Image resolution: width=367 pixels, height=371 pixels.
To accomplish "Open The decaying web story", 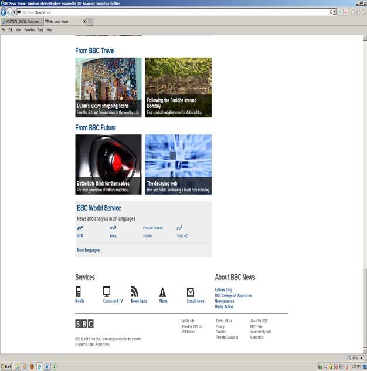I will point(178,165).
